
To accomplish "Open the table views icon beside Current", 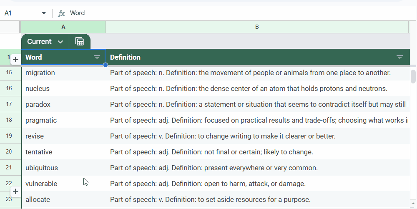I will (80, 42).
